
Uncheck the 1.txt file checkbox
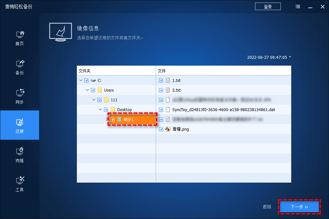[x=161, y=80]
